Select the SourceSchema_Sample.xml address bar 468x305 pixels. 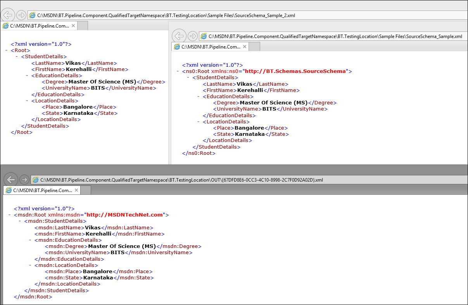tap(333, 36)
